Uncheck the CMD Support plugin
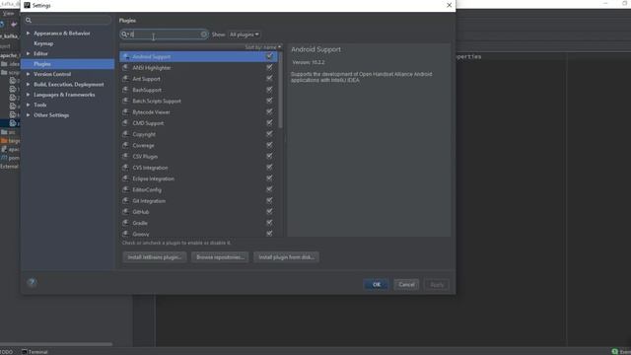Viewport: 631px width, 355px height. tap(269, 122)
